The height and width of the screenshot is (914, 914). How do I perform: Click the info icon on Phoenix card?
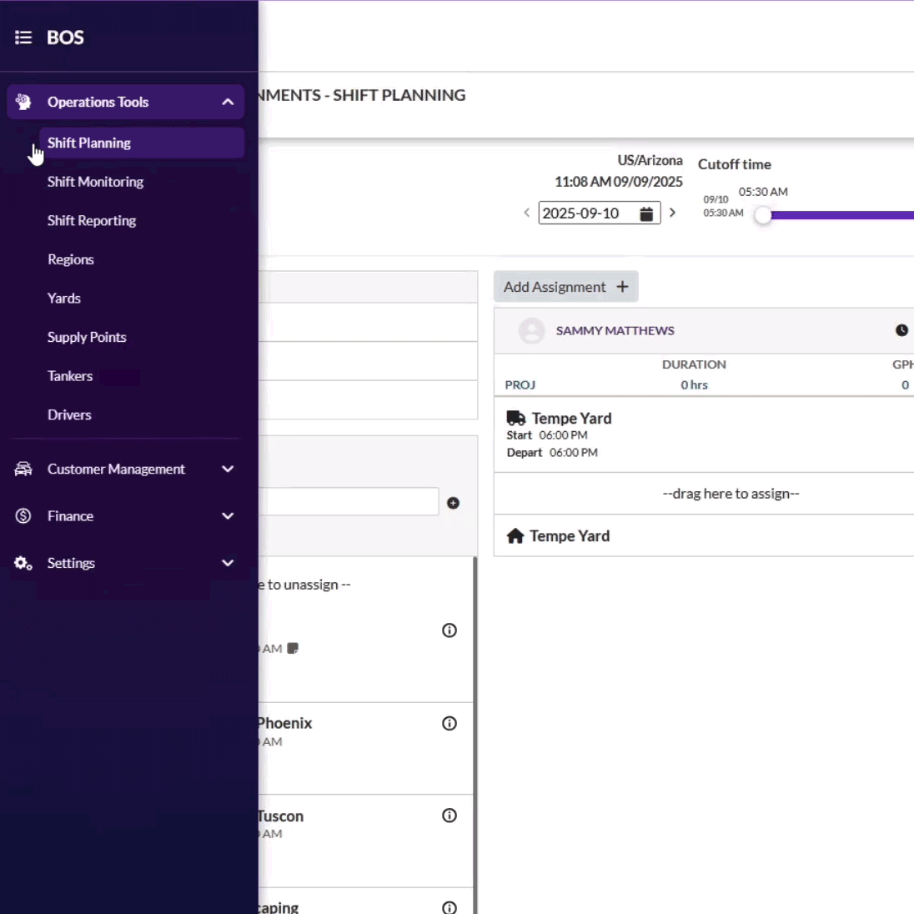coord(449,723)
